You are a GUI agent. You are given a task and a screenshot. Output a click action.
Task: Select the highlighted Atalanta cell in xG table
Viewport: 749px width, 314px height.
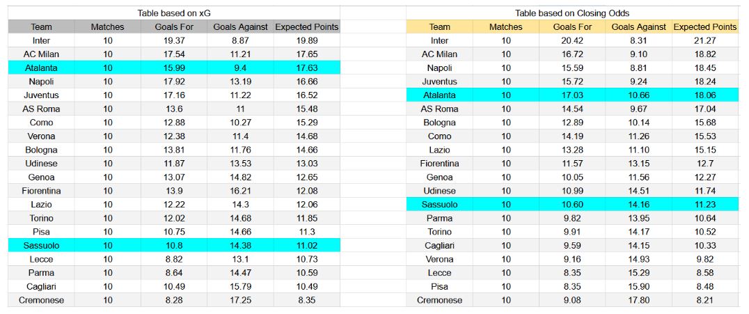[41, 68]
